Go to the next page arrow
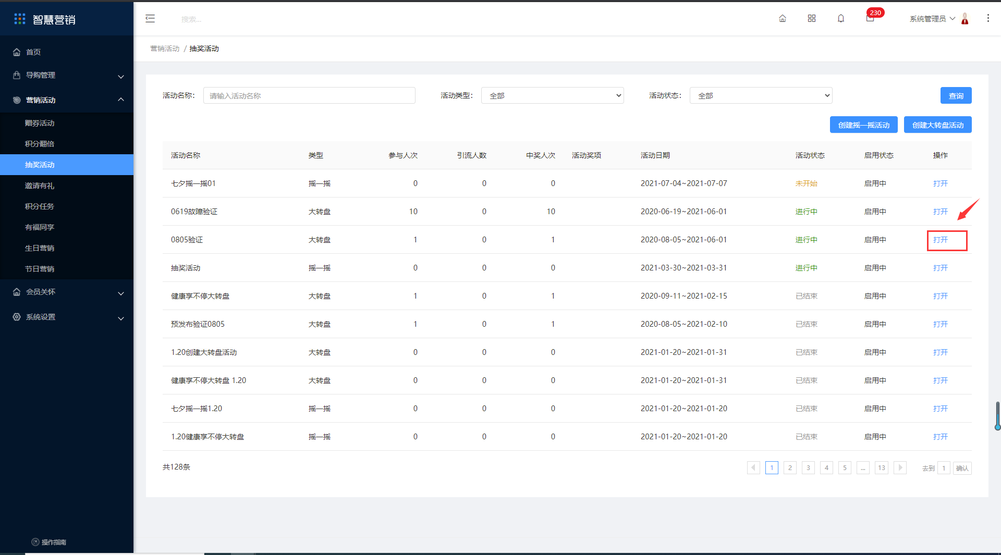 tap(900, 467)
